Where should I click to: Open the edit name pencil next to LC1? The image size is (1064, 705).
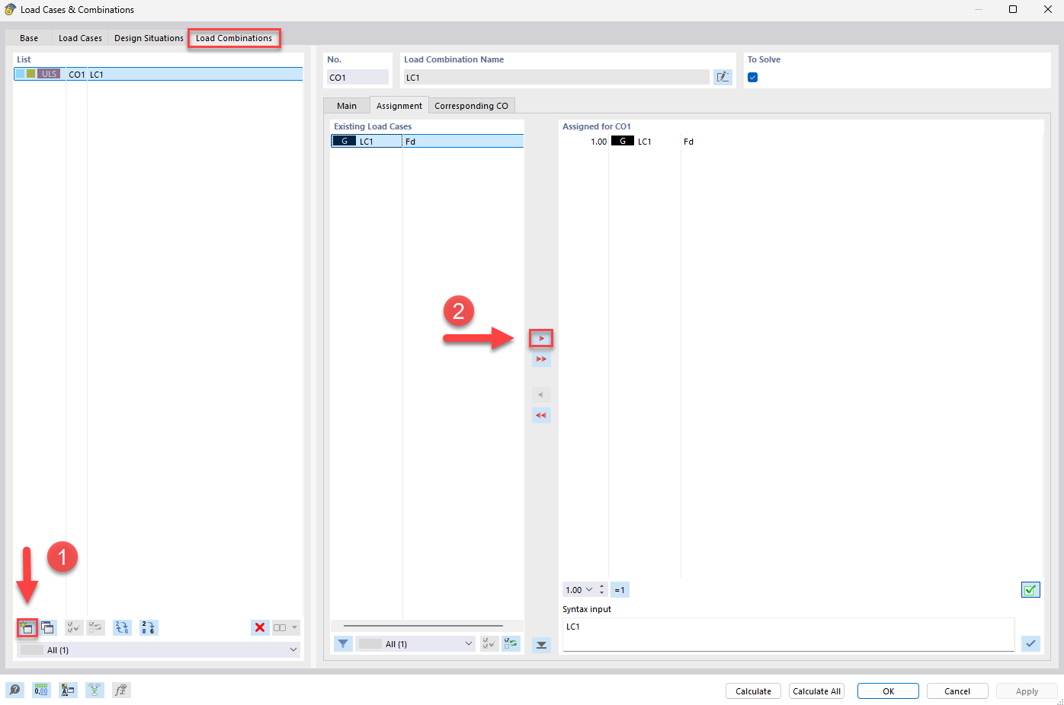tap(723, 77)
